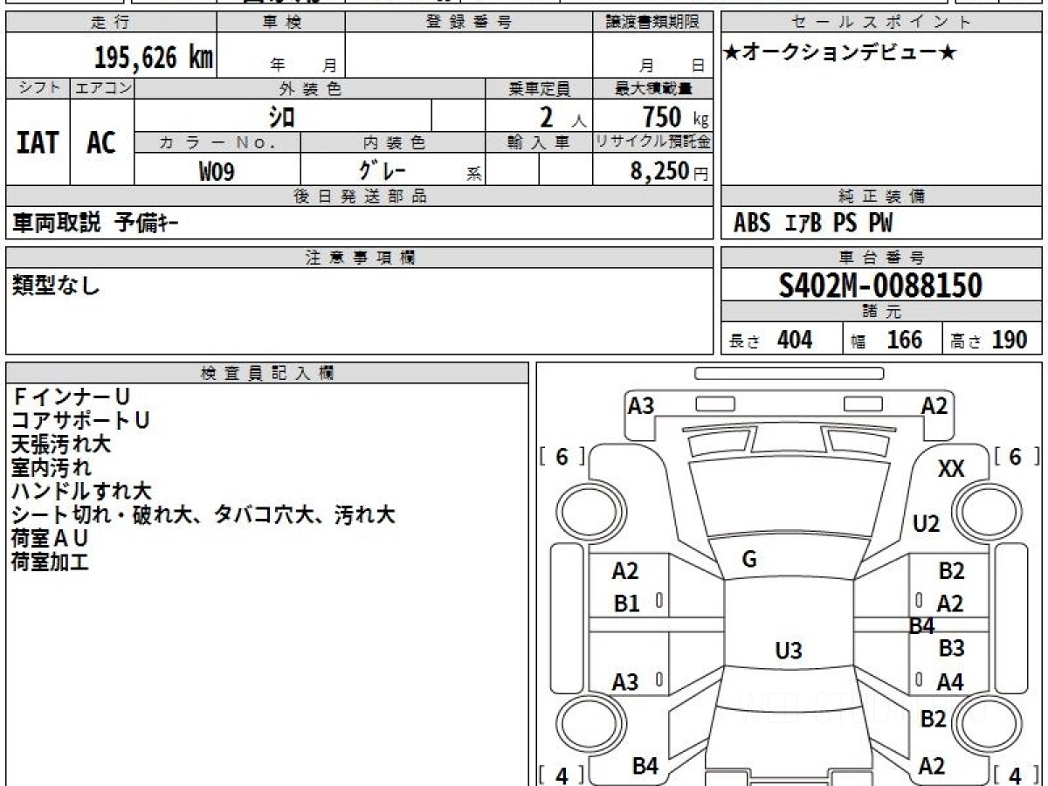Click the A4 mark on the diagram
The image size is (1048, 786).
tap(949, 682)
